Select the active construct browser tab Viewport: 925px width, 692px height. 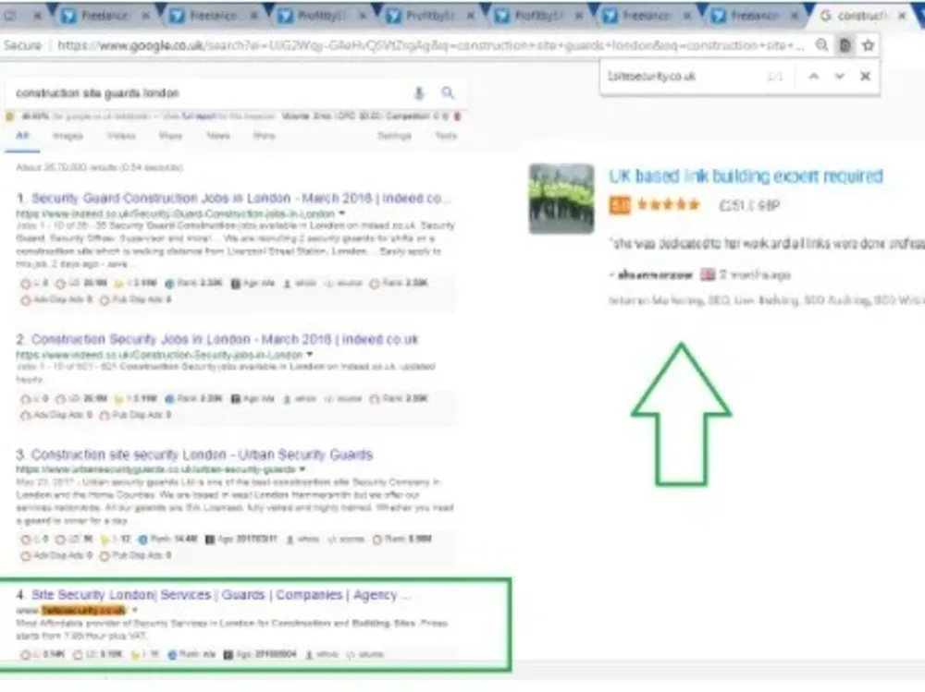[861, 16]
